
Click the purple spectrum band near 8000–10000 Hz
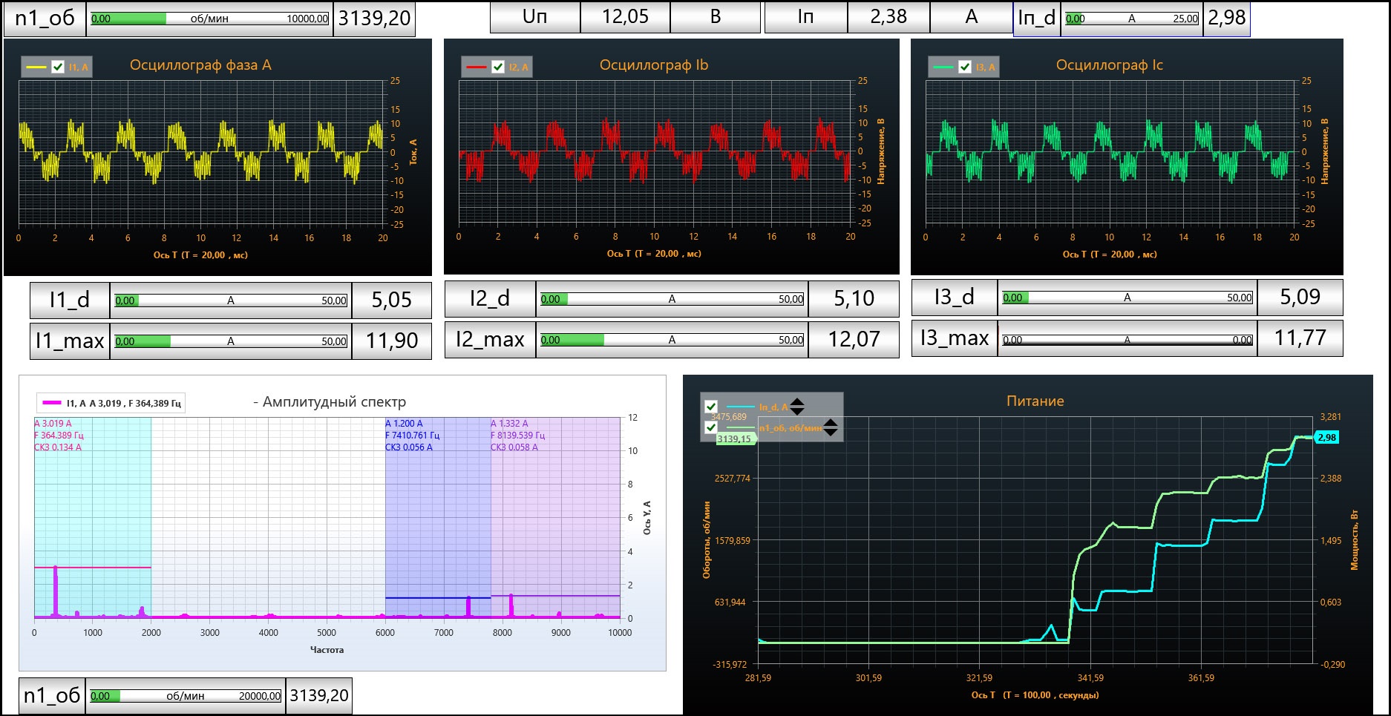click(555, 517)
